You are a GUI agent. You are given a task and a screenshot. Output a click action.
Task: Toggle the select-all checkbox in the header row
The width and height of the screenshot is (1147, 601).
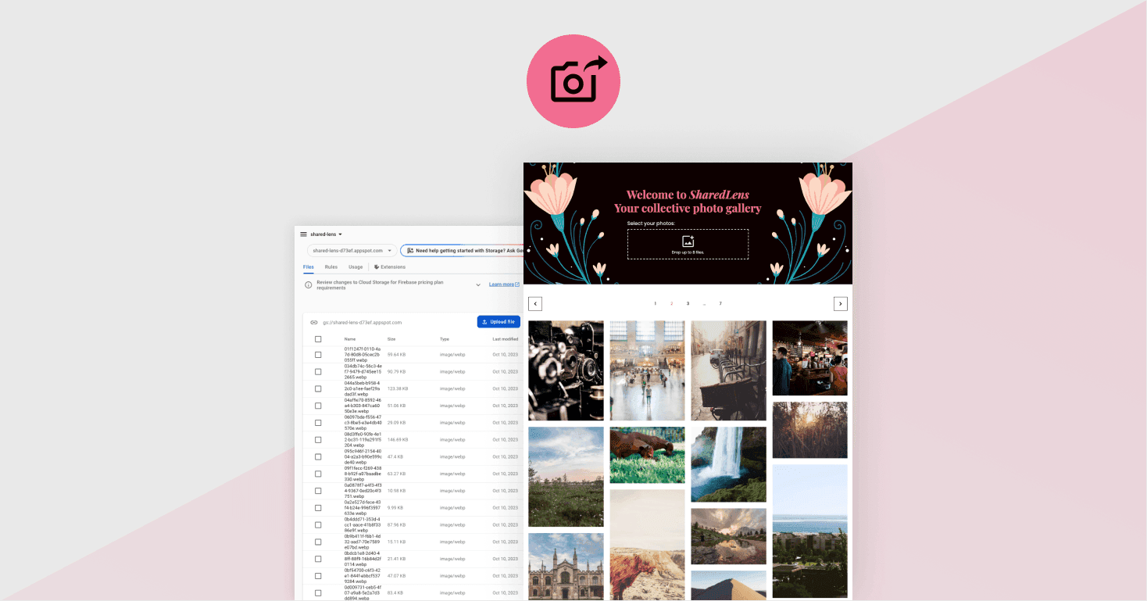pos(318,339)
